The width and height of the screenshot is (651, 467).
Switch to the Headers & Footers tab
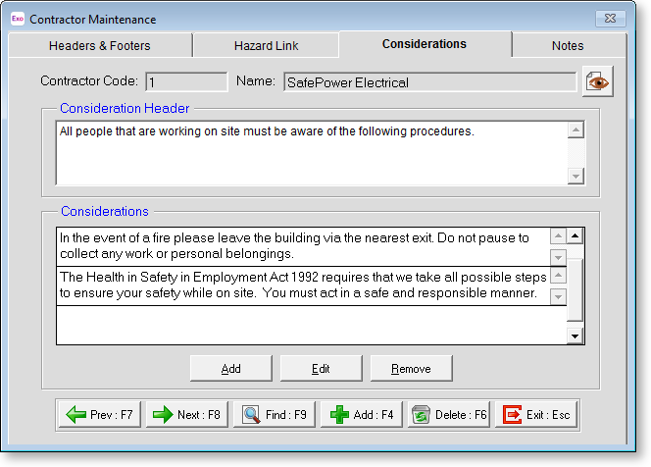100,45
